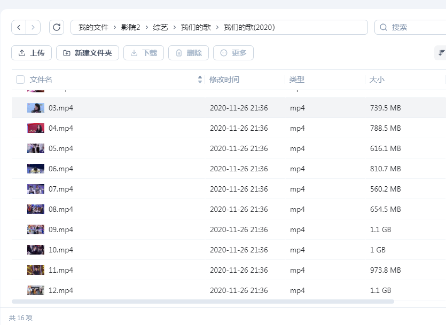Click the forward navigation arrow icon
Image resolution: width=446 pixels, height=325 pixels.
(x=32, y=27)
